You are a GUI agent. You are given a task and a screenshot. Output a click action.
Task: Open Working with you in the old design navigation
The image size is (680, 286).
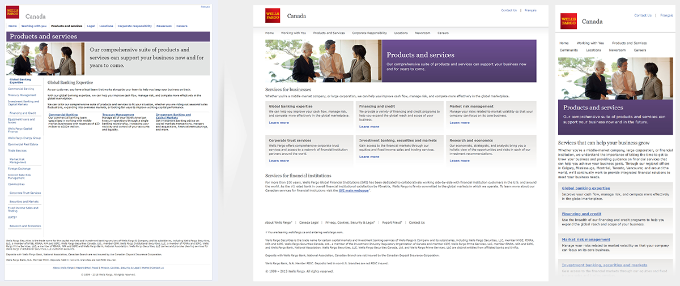coord(34,26)
